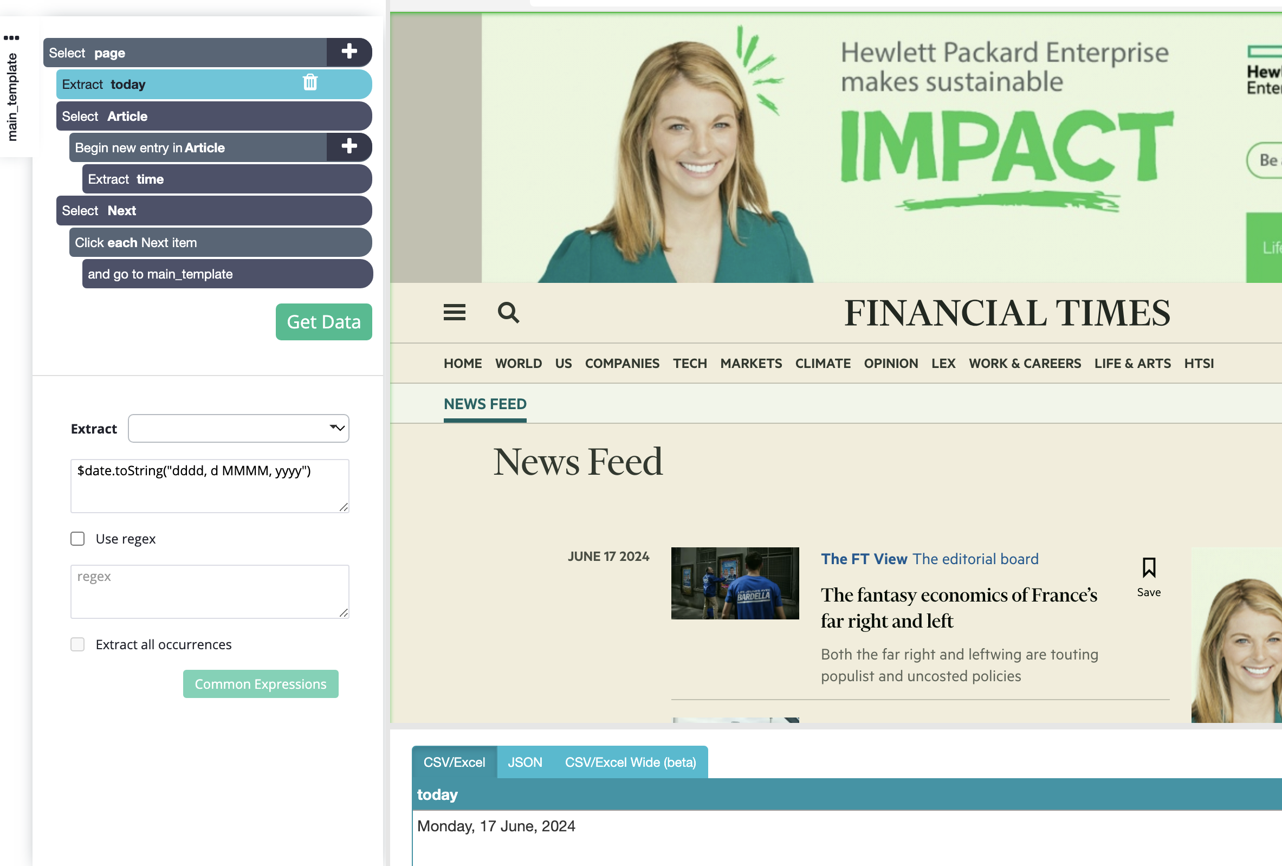Switch to the JSON results tab
The width and height of the screenshot is (1282, 866).
coord(525,762)
